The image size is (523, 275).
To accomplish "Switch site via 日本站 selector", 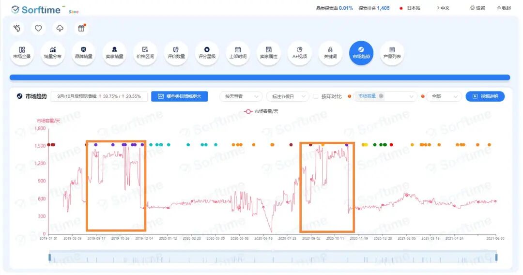I will 410,8.
